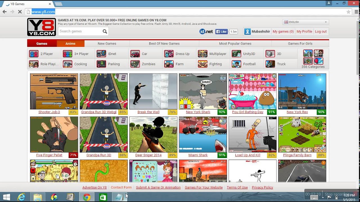Open Chrome hamburger menu
The width and height of the screenshot is (360, 202).
point(356,12)
